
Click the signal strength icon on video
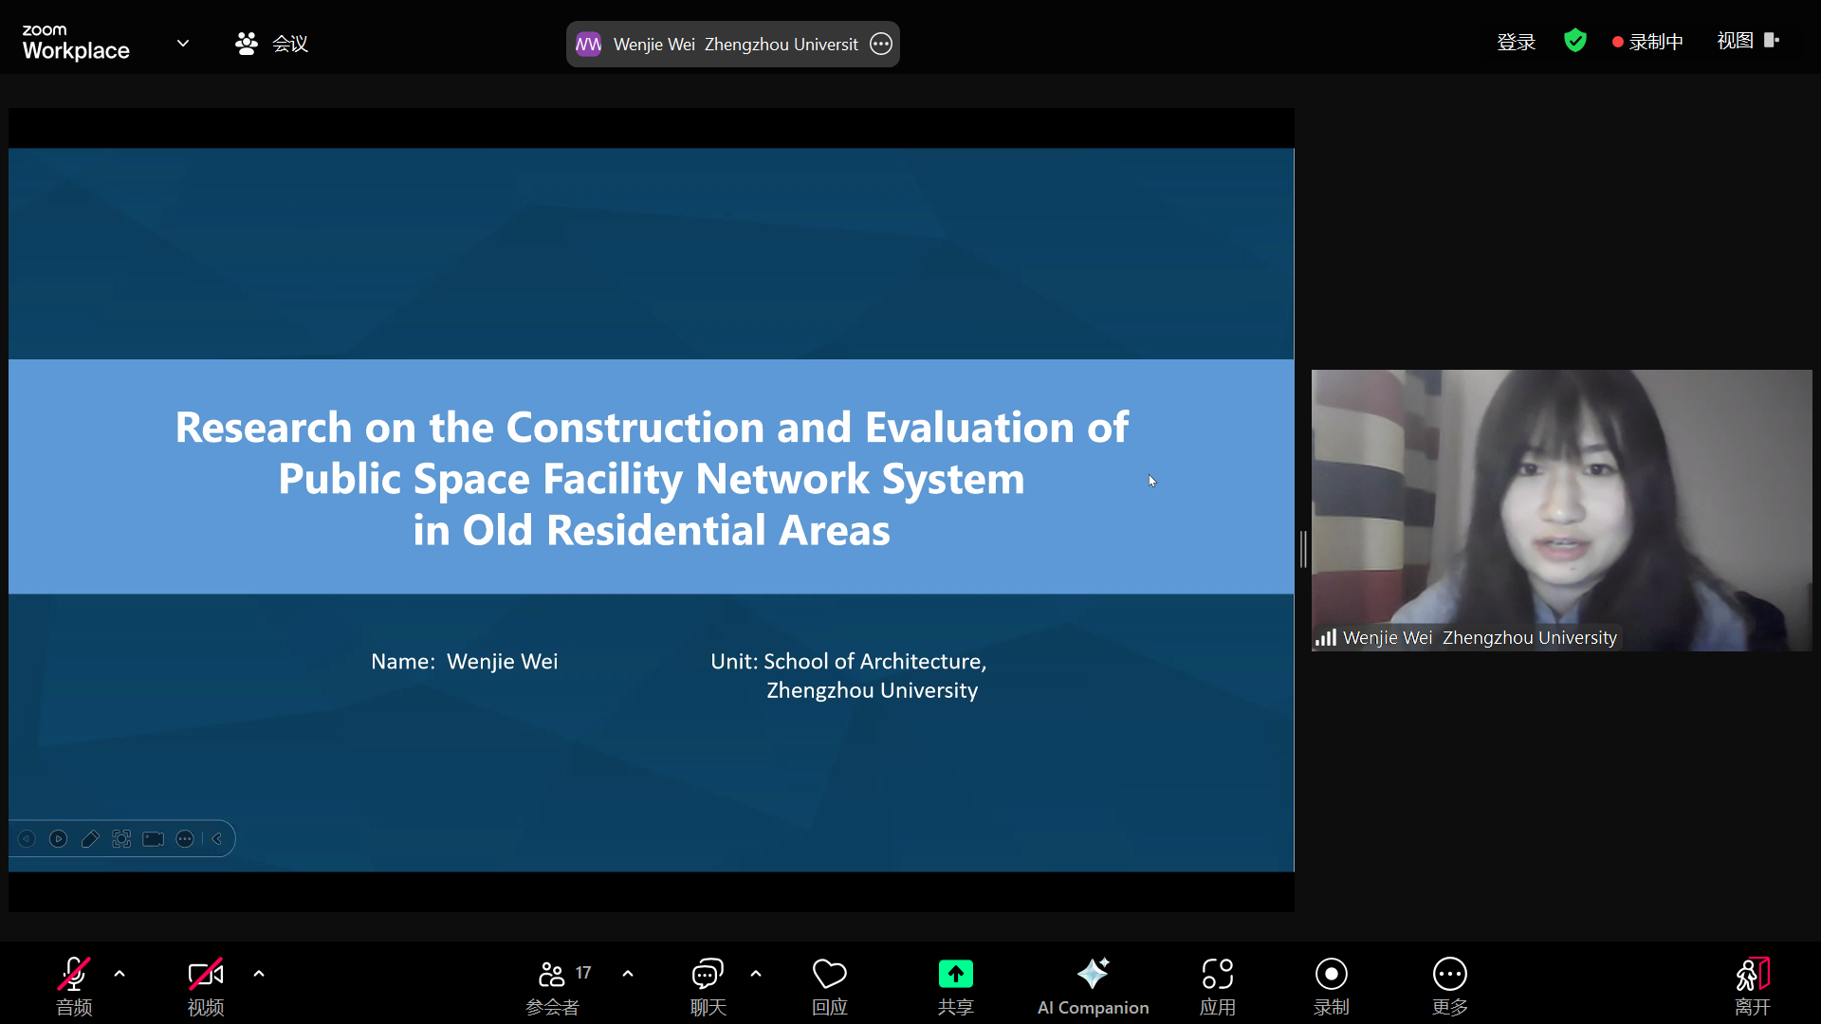click(x=1326, y=638)
